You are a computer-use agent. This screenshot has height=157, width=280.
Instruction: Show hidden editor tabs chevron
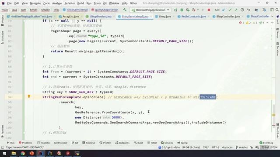click(272, 17)
